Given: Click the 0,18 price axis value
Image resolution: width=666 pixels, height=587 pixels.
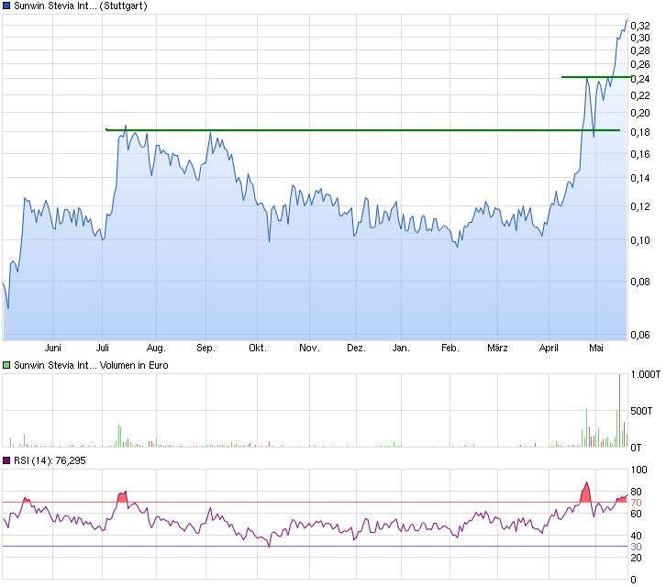Looking at the screenshot, I should (x=640, y=132).
